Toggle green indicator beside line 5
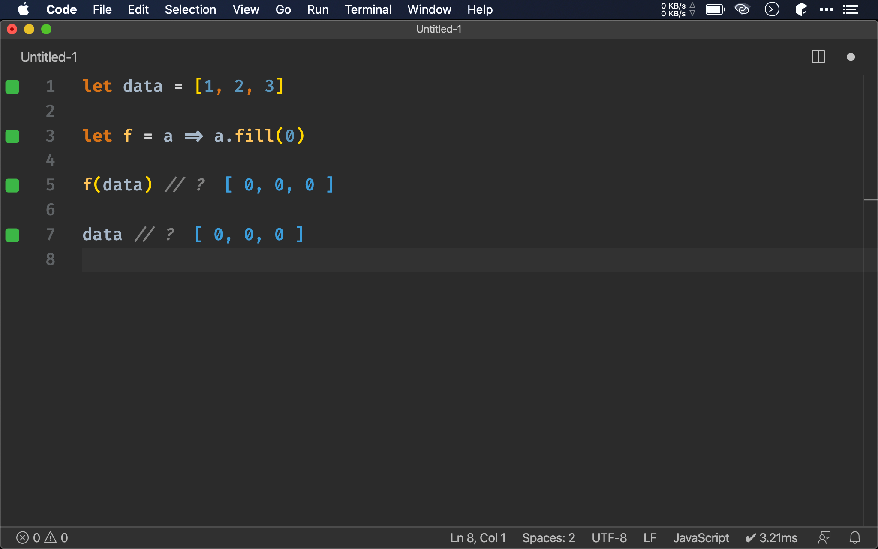878x549 pixels. tap(12, 186)
